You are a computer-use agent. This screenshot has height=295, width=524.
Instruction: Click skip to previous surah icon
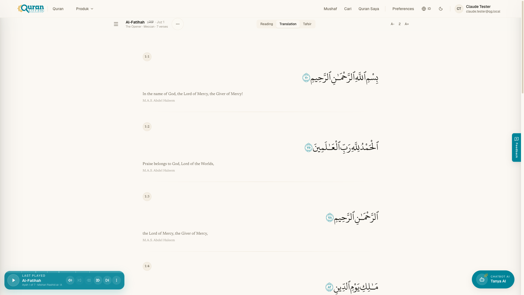pos(79,280)
